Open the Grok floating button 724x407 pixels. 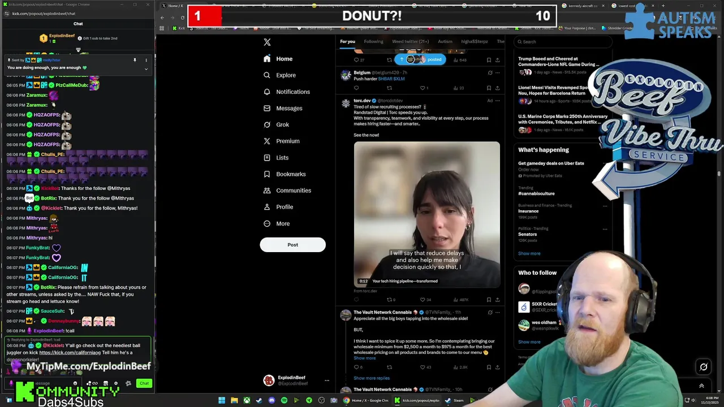pos(704,367)
